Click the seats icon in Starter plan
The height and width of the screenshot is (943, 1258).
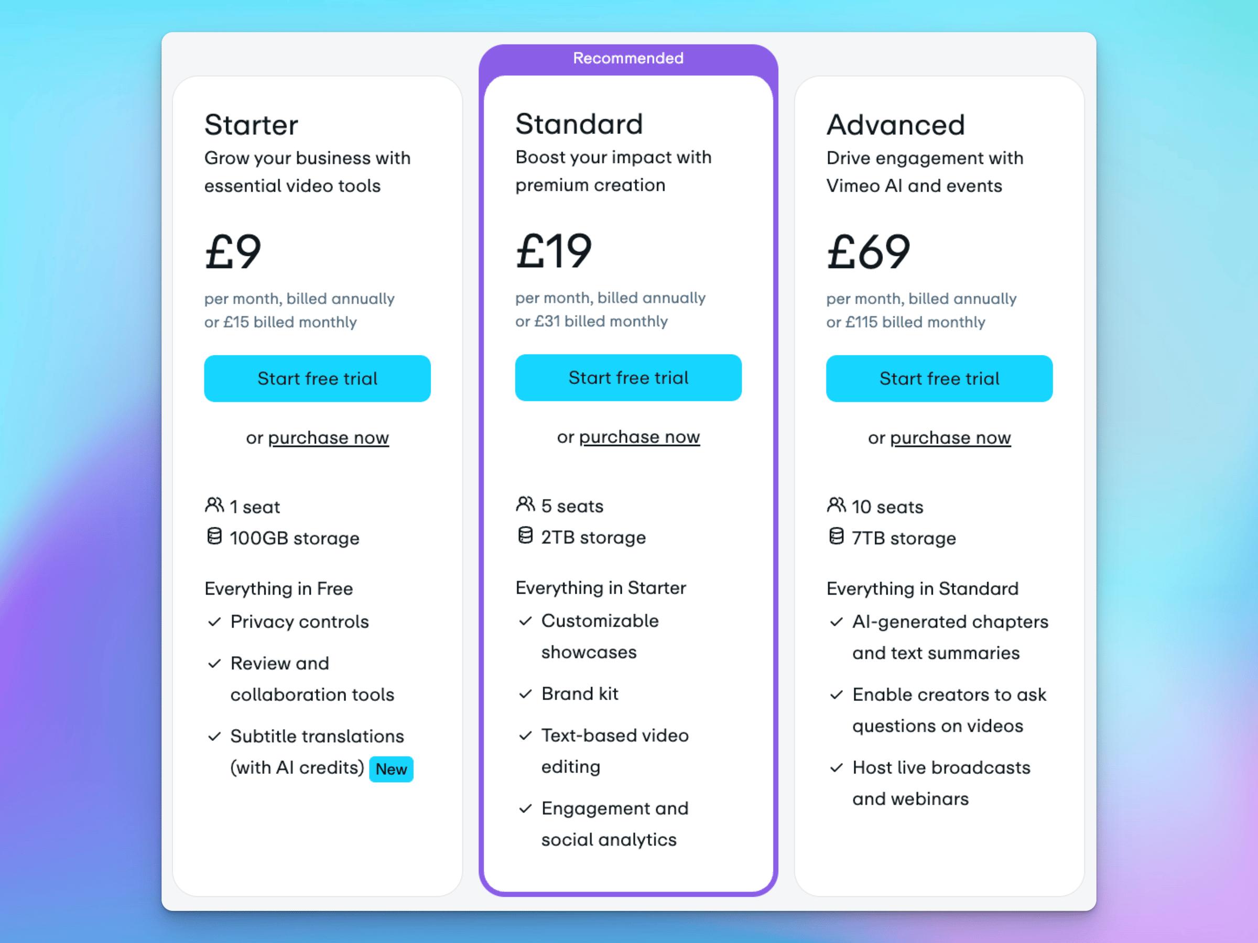(214, 506)
